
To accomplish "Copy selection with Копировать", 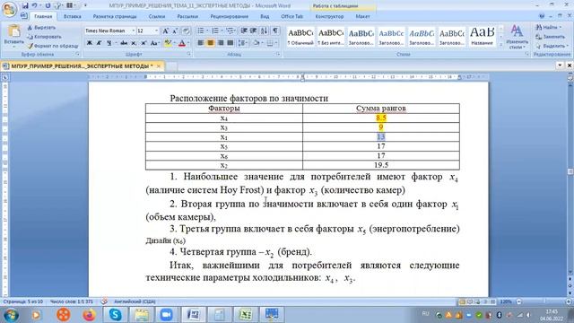I will [x=44, y=37].
